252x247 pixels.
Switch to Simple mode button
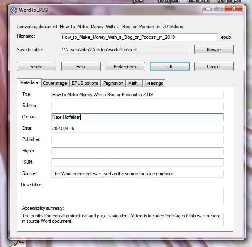click(x=37, y=67)
